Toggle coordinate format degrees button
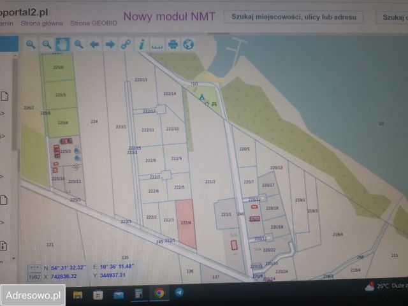408x306 pixels. [x=34, y=268]
